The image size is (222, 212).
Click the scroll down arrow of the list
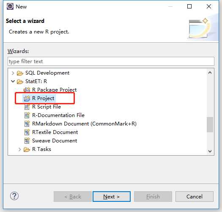pos(210,151)
